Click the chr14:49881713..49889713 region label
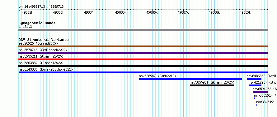This screenshot has height=117, width=277. [x=41, y=7]
